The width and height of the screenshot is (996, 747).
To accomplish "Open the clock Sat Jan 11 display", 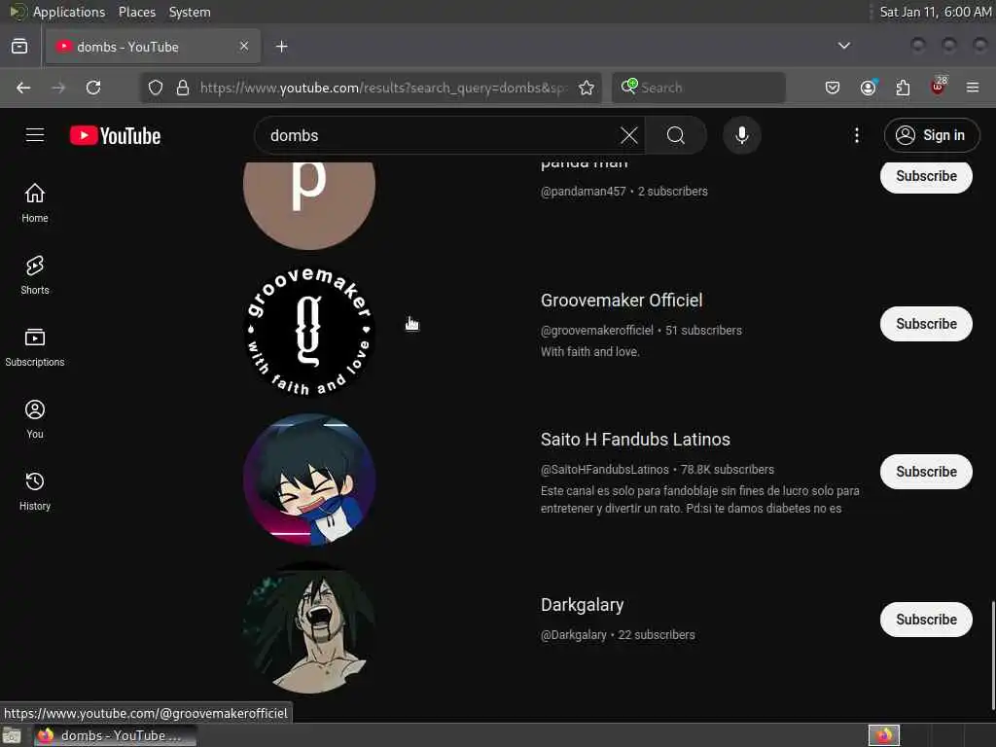I will click(935, 12).
